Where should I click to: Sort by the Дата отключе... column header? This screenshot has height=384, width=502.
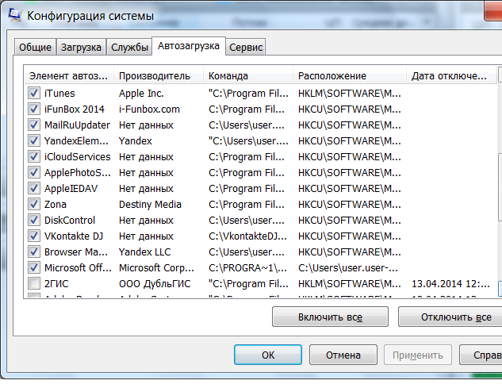(451, 76)
